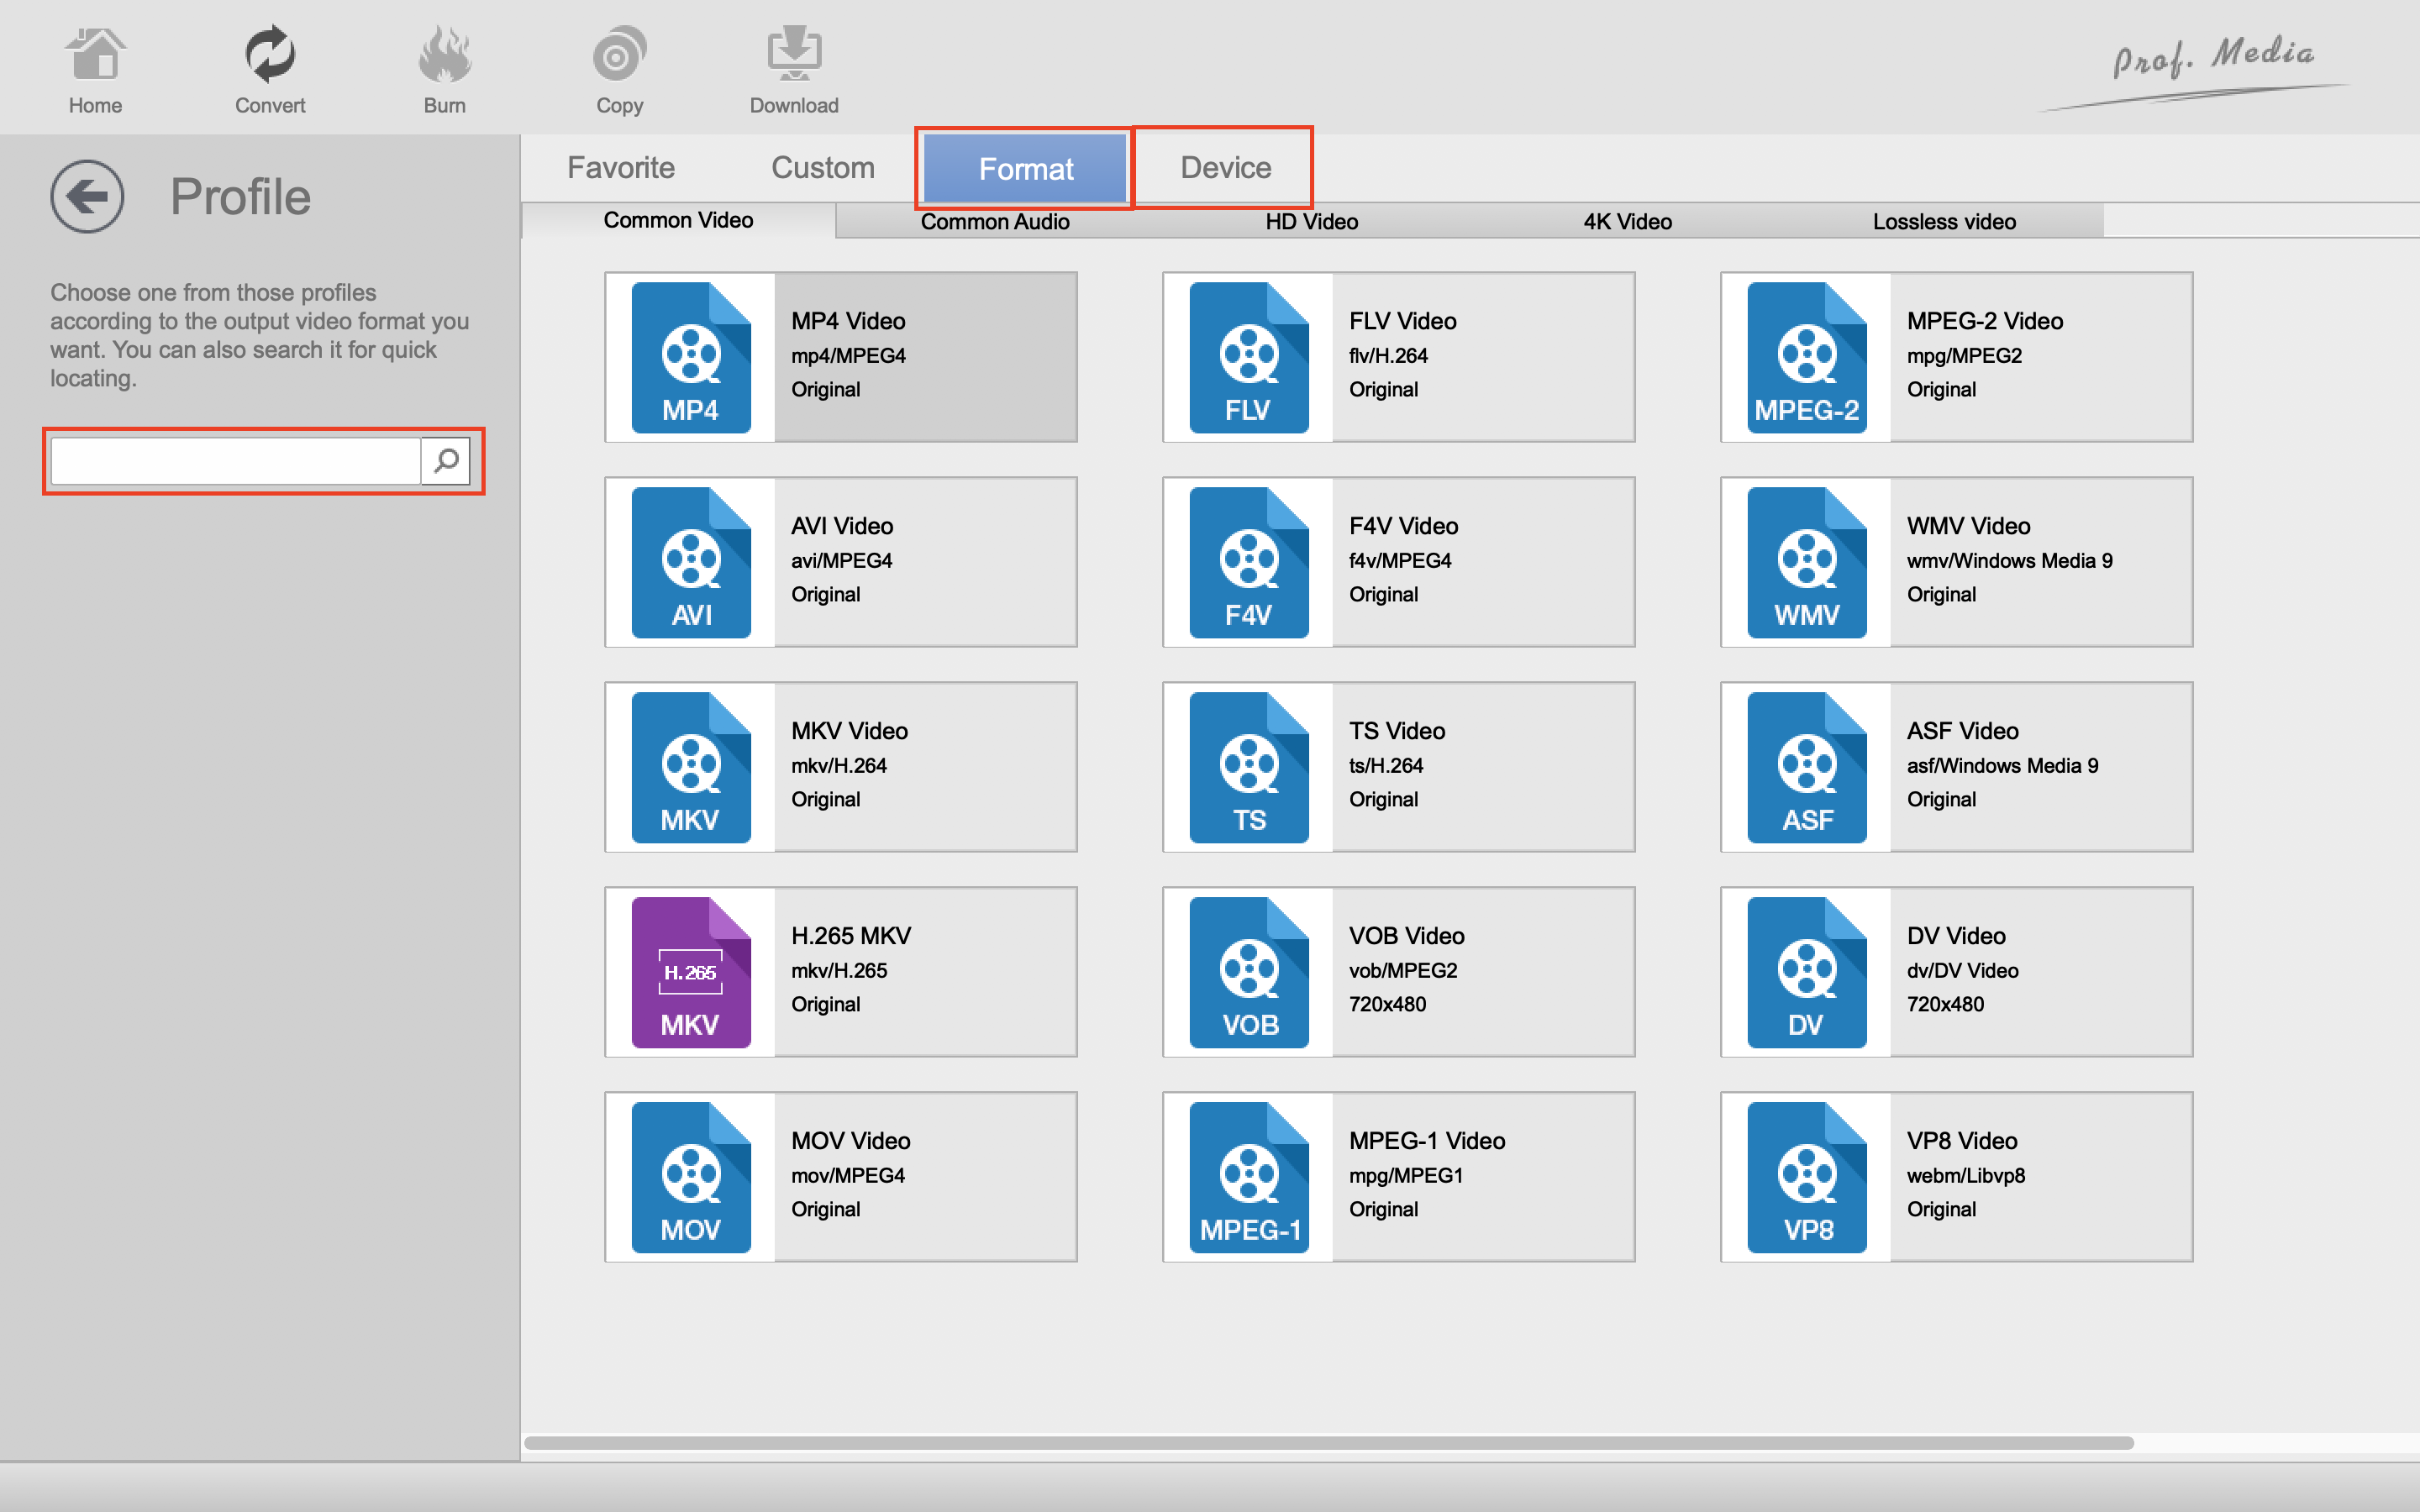Click the Home toolbar icon
The height and width of the screenshot is (1512, 2420).
coord(95,68)
